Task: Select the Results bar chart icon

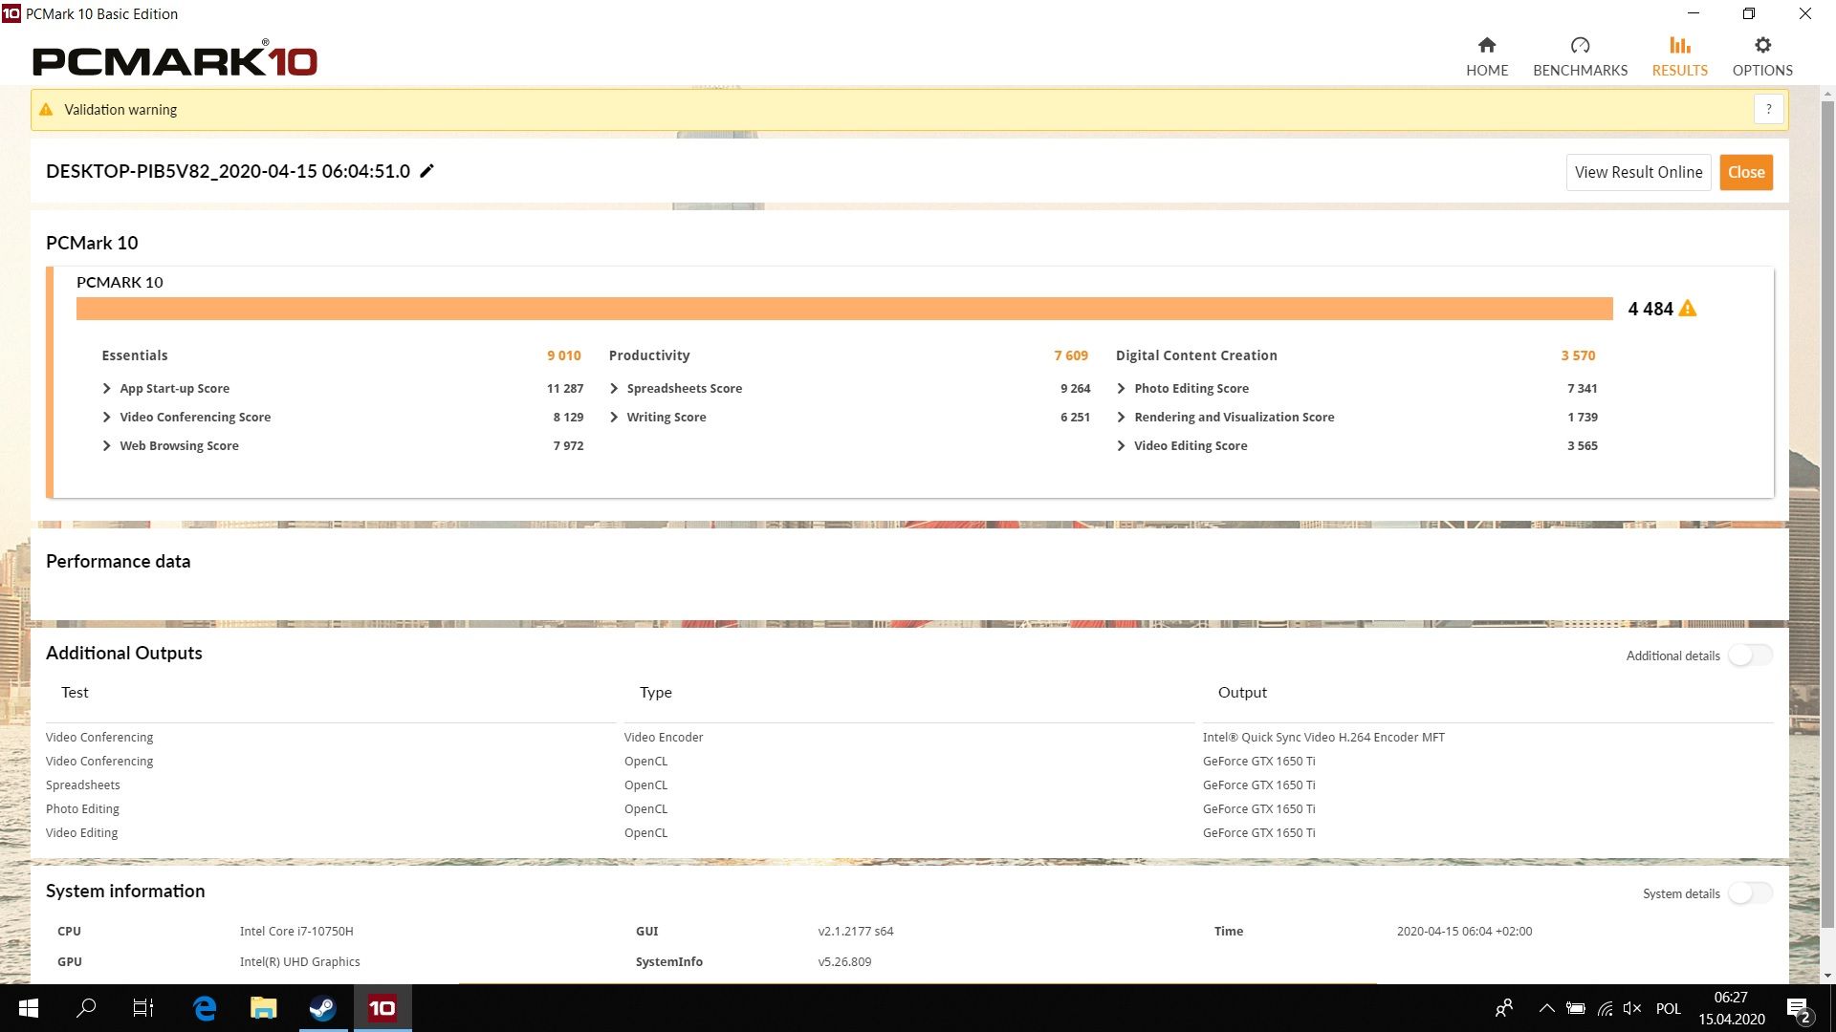Action: [x=1680, y=45]
